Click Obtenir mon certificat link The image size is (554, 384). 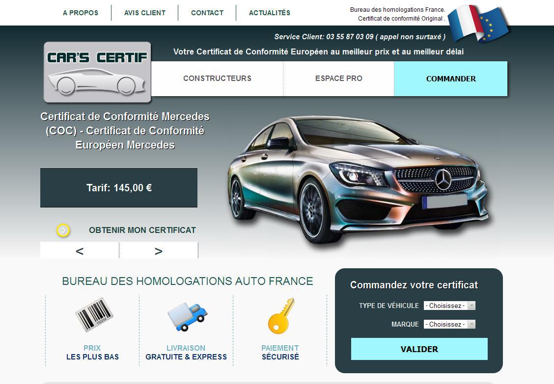(142, 230)
